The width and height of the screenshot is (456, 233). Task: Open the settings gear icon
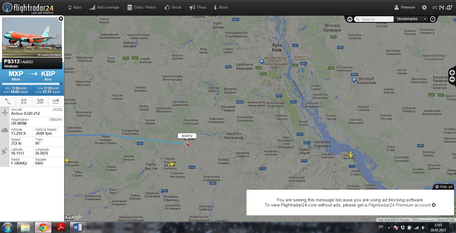pyautogui.click(x=424, y=7)
